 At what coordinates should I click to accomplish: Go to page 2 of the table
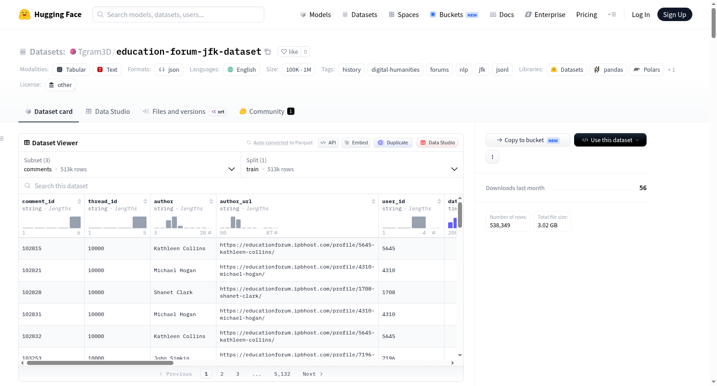tap(222, 374)
